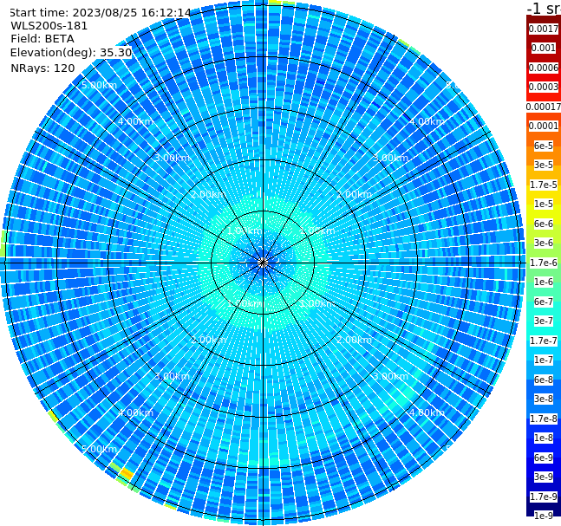This screenshot has height=526, width=561.
Task: Select the 0.0003 color scale value
Action: tap(543, 87)
